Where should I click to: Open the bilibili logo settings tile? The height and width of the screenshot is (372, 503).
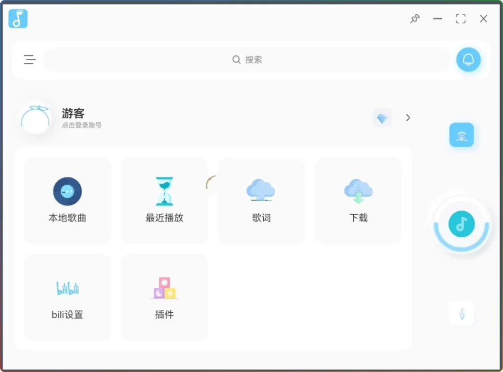pos(67,288)
